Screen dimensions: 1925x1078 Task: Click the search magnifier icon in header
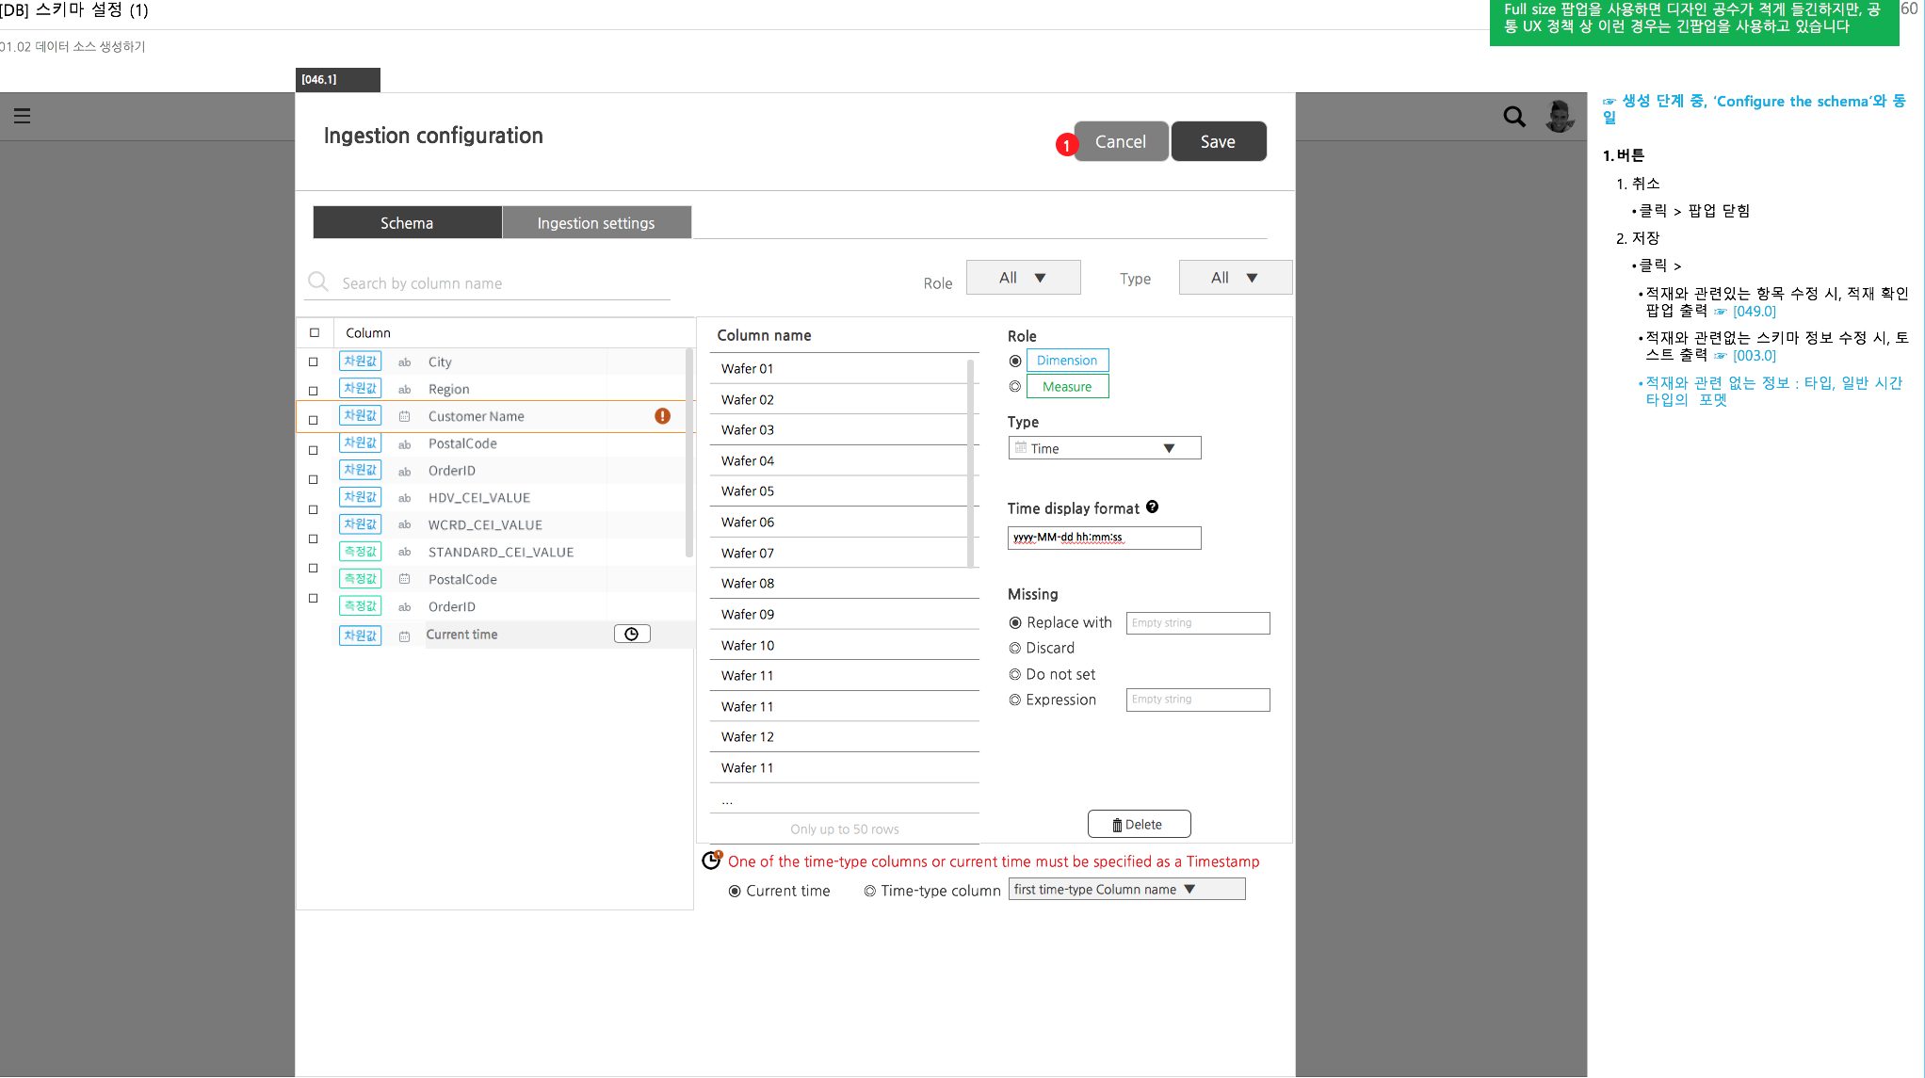[1514, 116]
